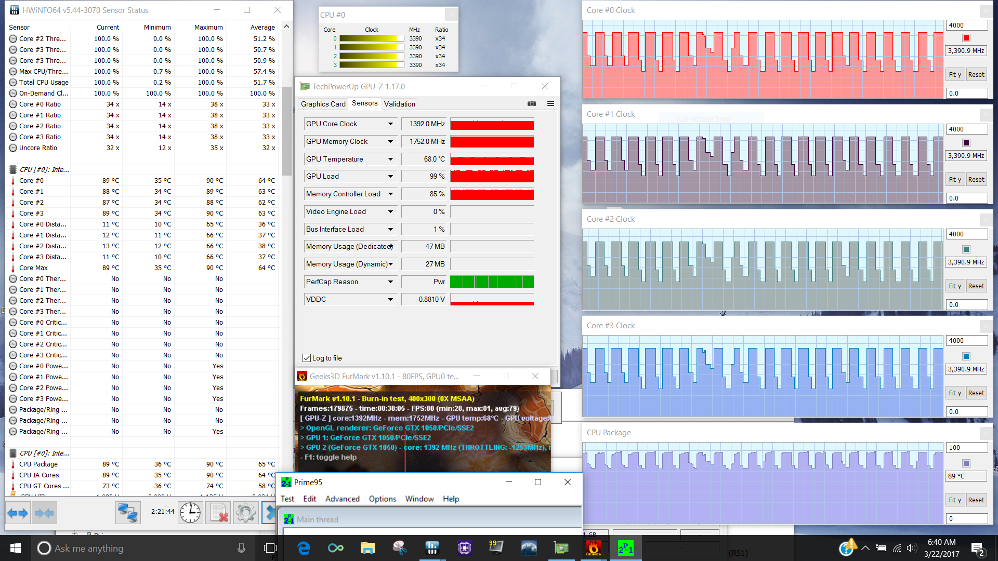Click the HWiNFO logging sheet with red X icon
Viewport: 998px width, 561px height.
pos(218,513)
